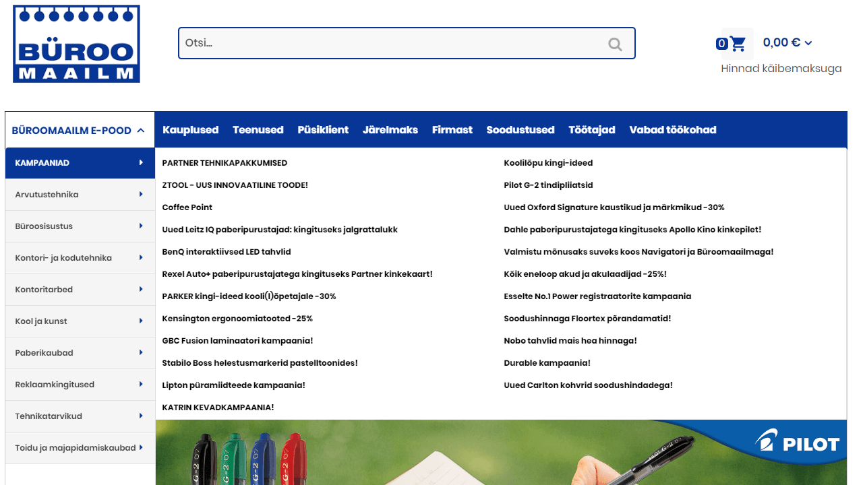Open the Töötajad menu item
This screenshot has width=863, height=485.
592,130
